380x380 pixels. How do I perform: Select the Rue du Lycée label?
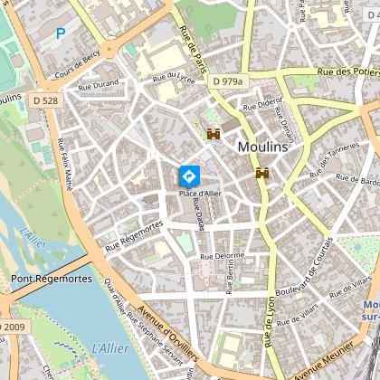tap(174, 78)
